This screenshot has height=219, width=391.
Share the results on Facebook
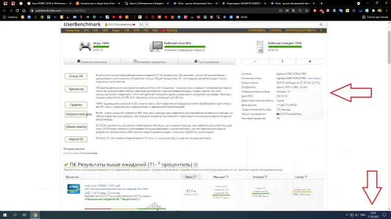[282, 61]
